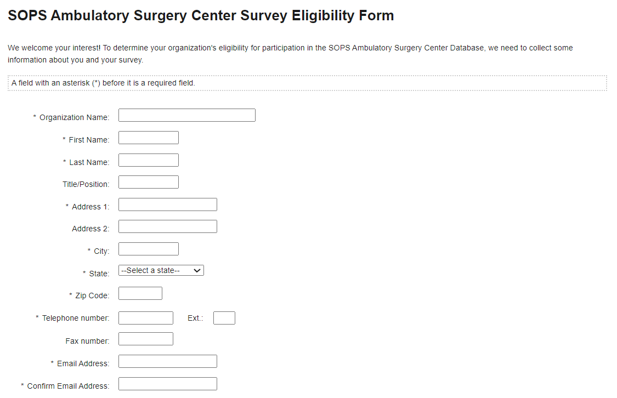Focus the Telephone number field
Screen dimensions: 617x398
point(145,318)
